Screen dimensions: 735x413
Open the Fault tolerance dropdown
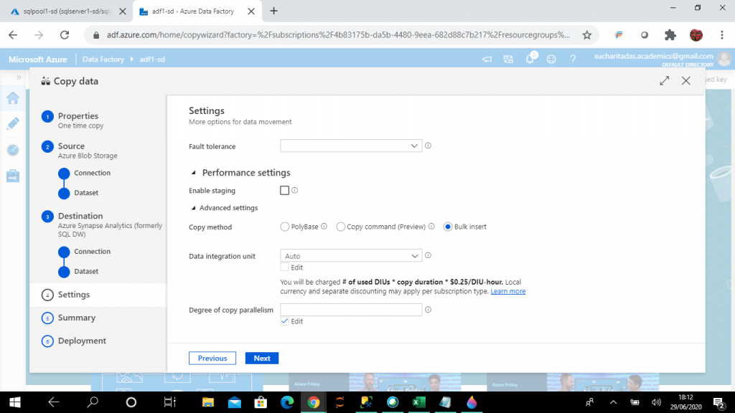(351, 146)
